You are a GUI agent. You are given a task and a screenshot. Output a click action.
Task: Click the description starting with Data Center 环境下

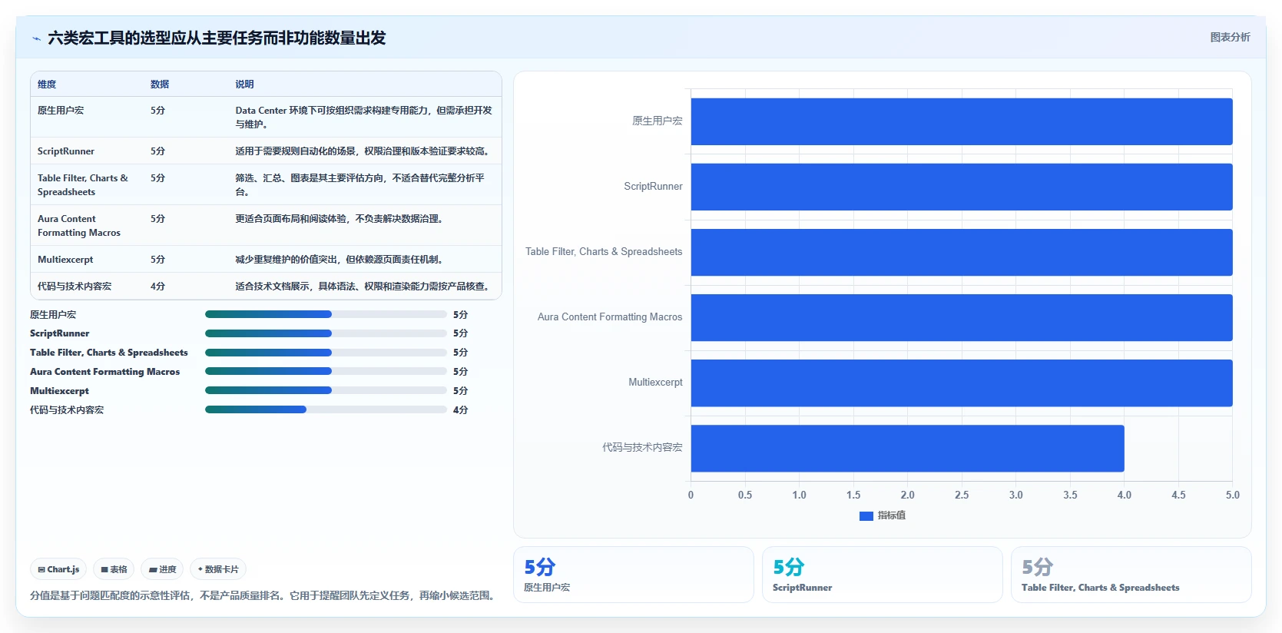click(x=363, y=118)
